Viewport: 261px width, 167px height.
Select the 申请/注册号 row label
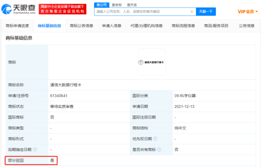point(18,96)
